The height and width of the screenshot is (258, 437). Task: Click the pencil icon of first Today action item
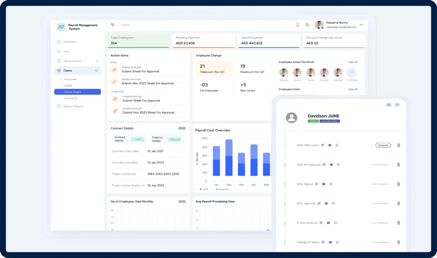(114, 70)
